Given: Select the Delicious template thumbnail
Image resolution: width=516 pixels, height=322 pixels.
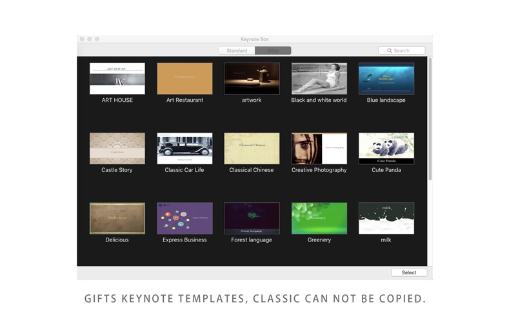Looking at the screenshot, I should click(117, 218).
